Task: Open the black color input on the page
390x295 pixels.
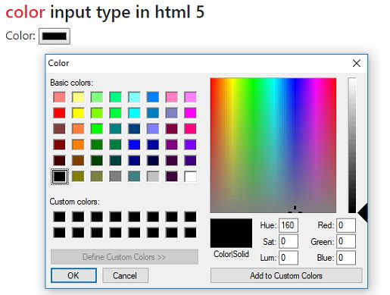Action: [x=55, y=36]
